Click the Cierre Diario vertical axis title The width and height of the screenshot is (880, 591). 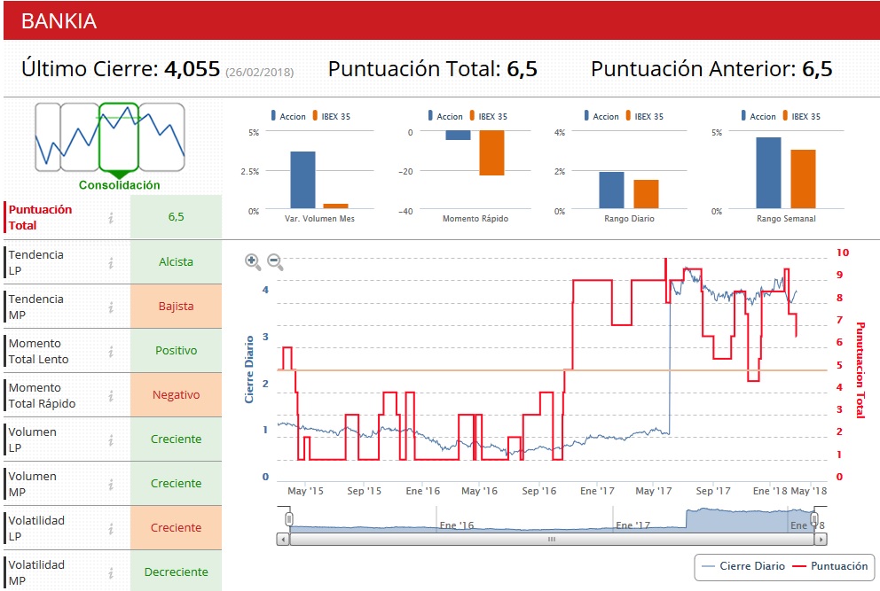(x=249, y=369)
